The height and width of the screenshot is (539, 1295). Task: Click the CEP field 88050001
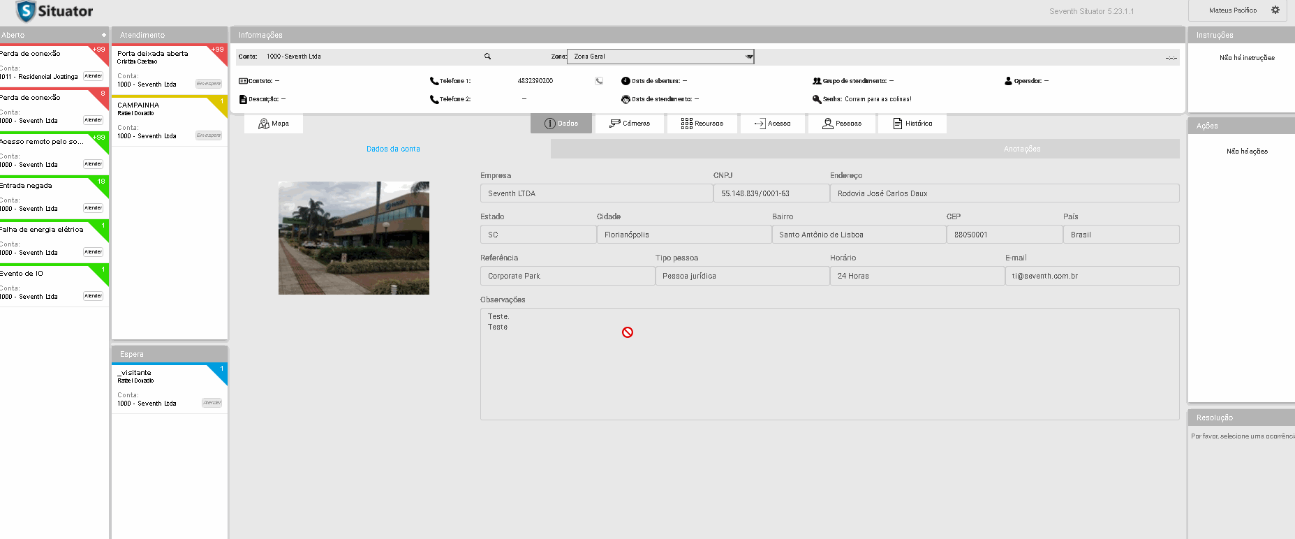pos(1005,235)
